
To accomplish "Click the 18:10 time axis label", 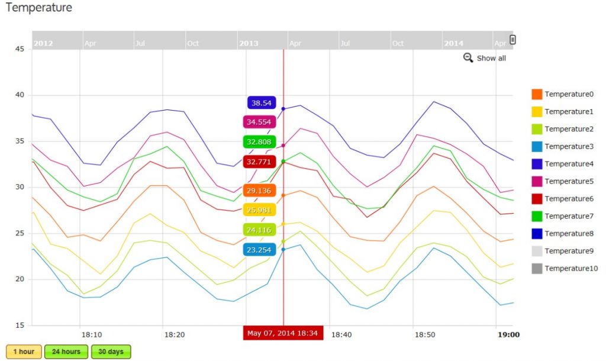I will (92, 335).
